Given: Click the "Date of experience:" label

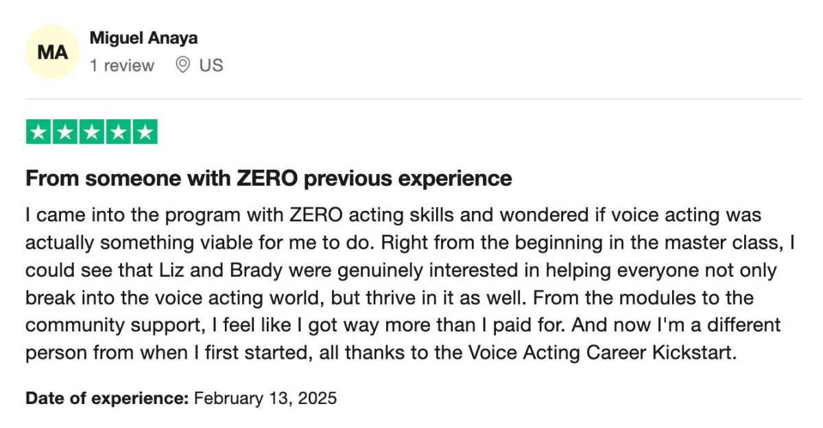Looking at the screenshot, I should 107,397.
